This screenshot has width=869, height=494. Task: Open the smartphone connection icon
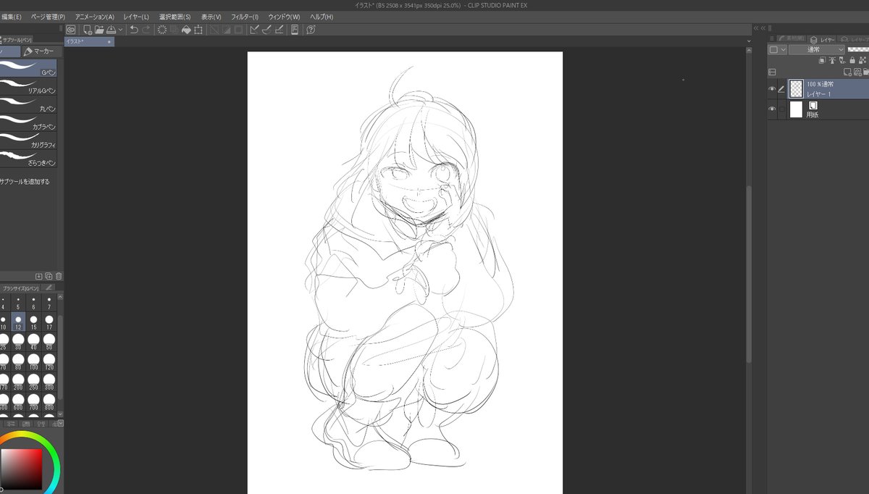click(295, 30)
